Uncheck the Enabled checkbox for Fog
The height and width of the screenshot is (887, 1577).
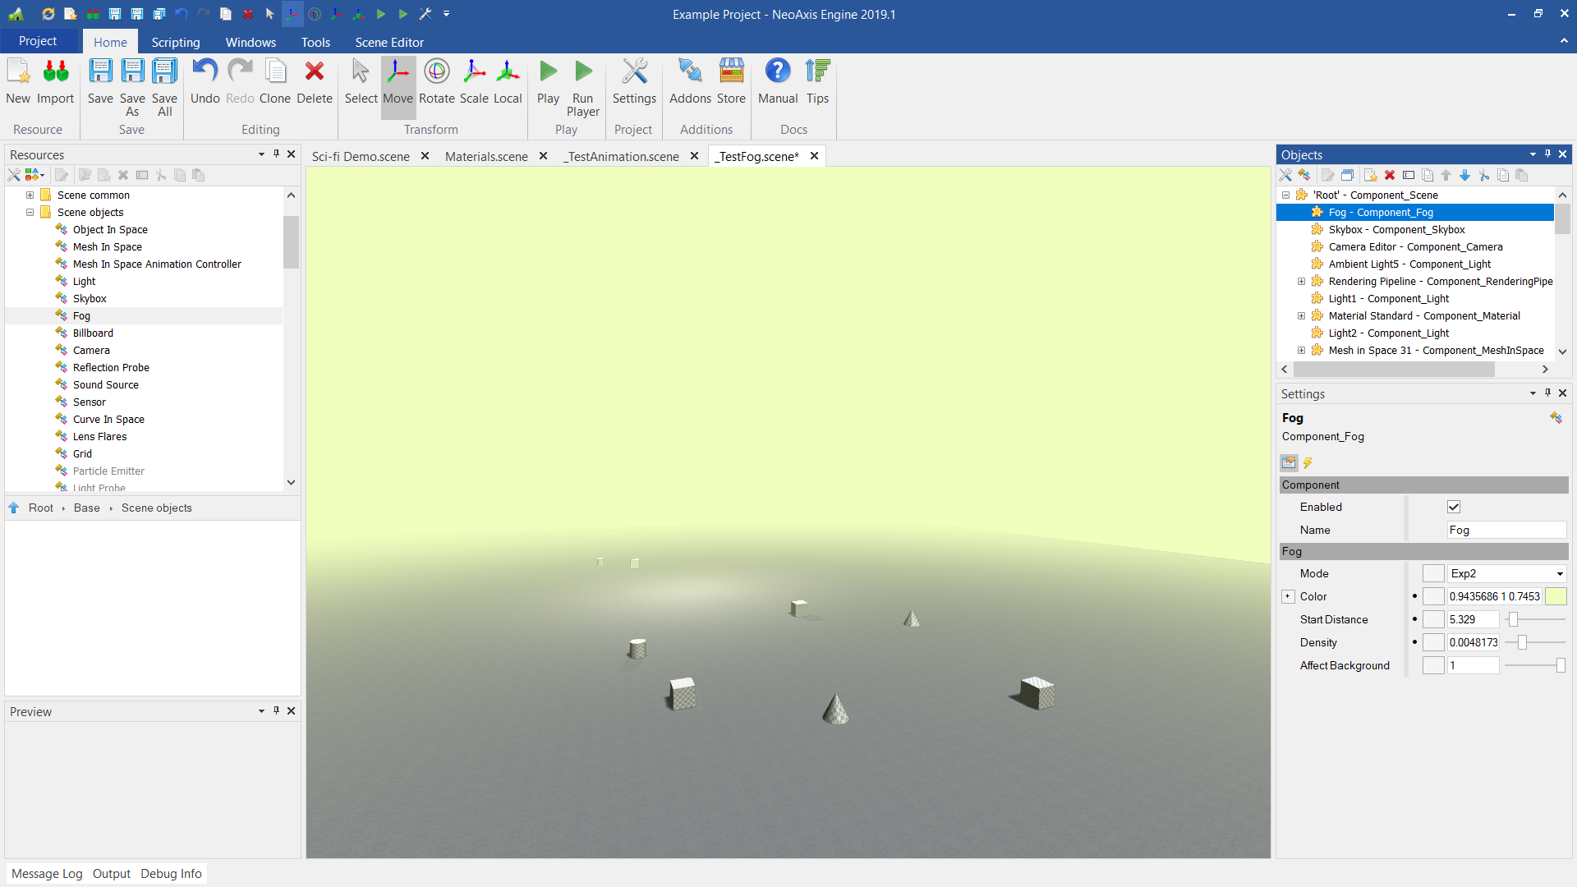pos(1453,507)
